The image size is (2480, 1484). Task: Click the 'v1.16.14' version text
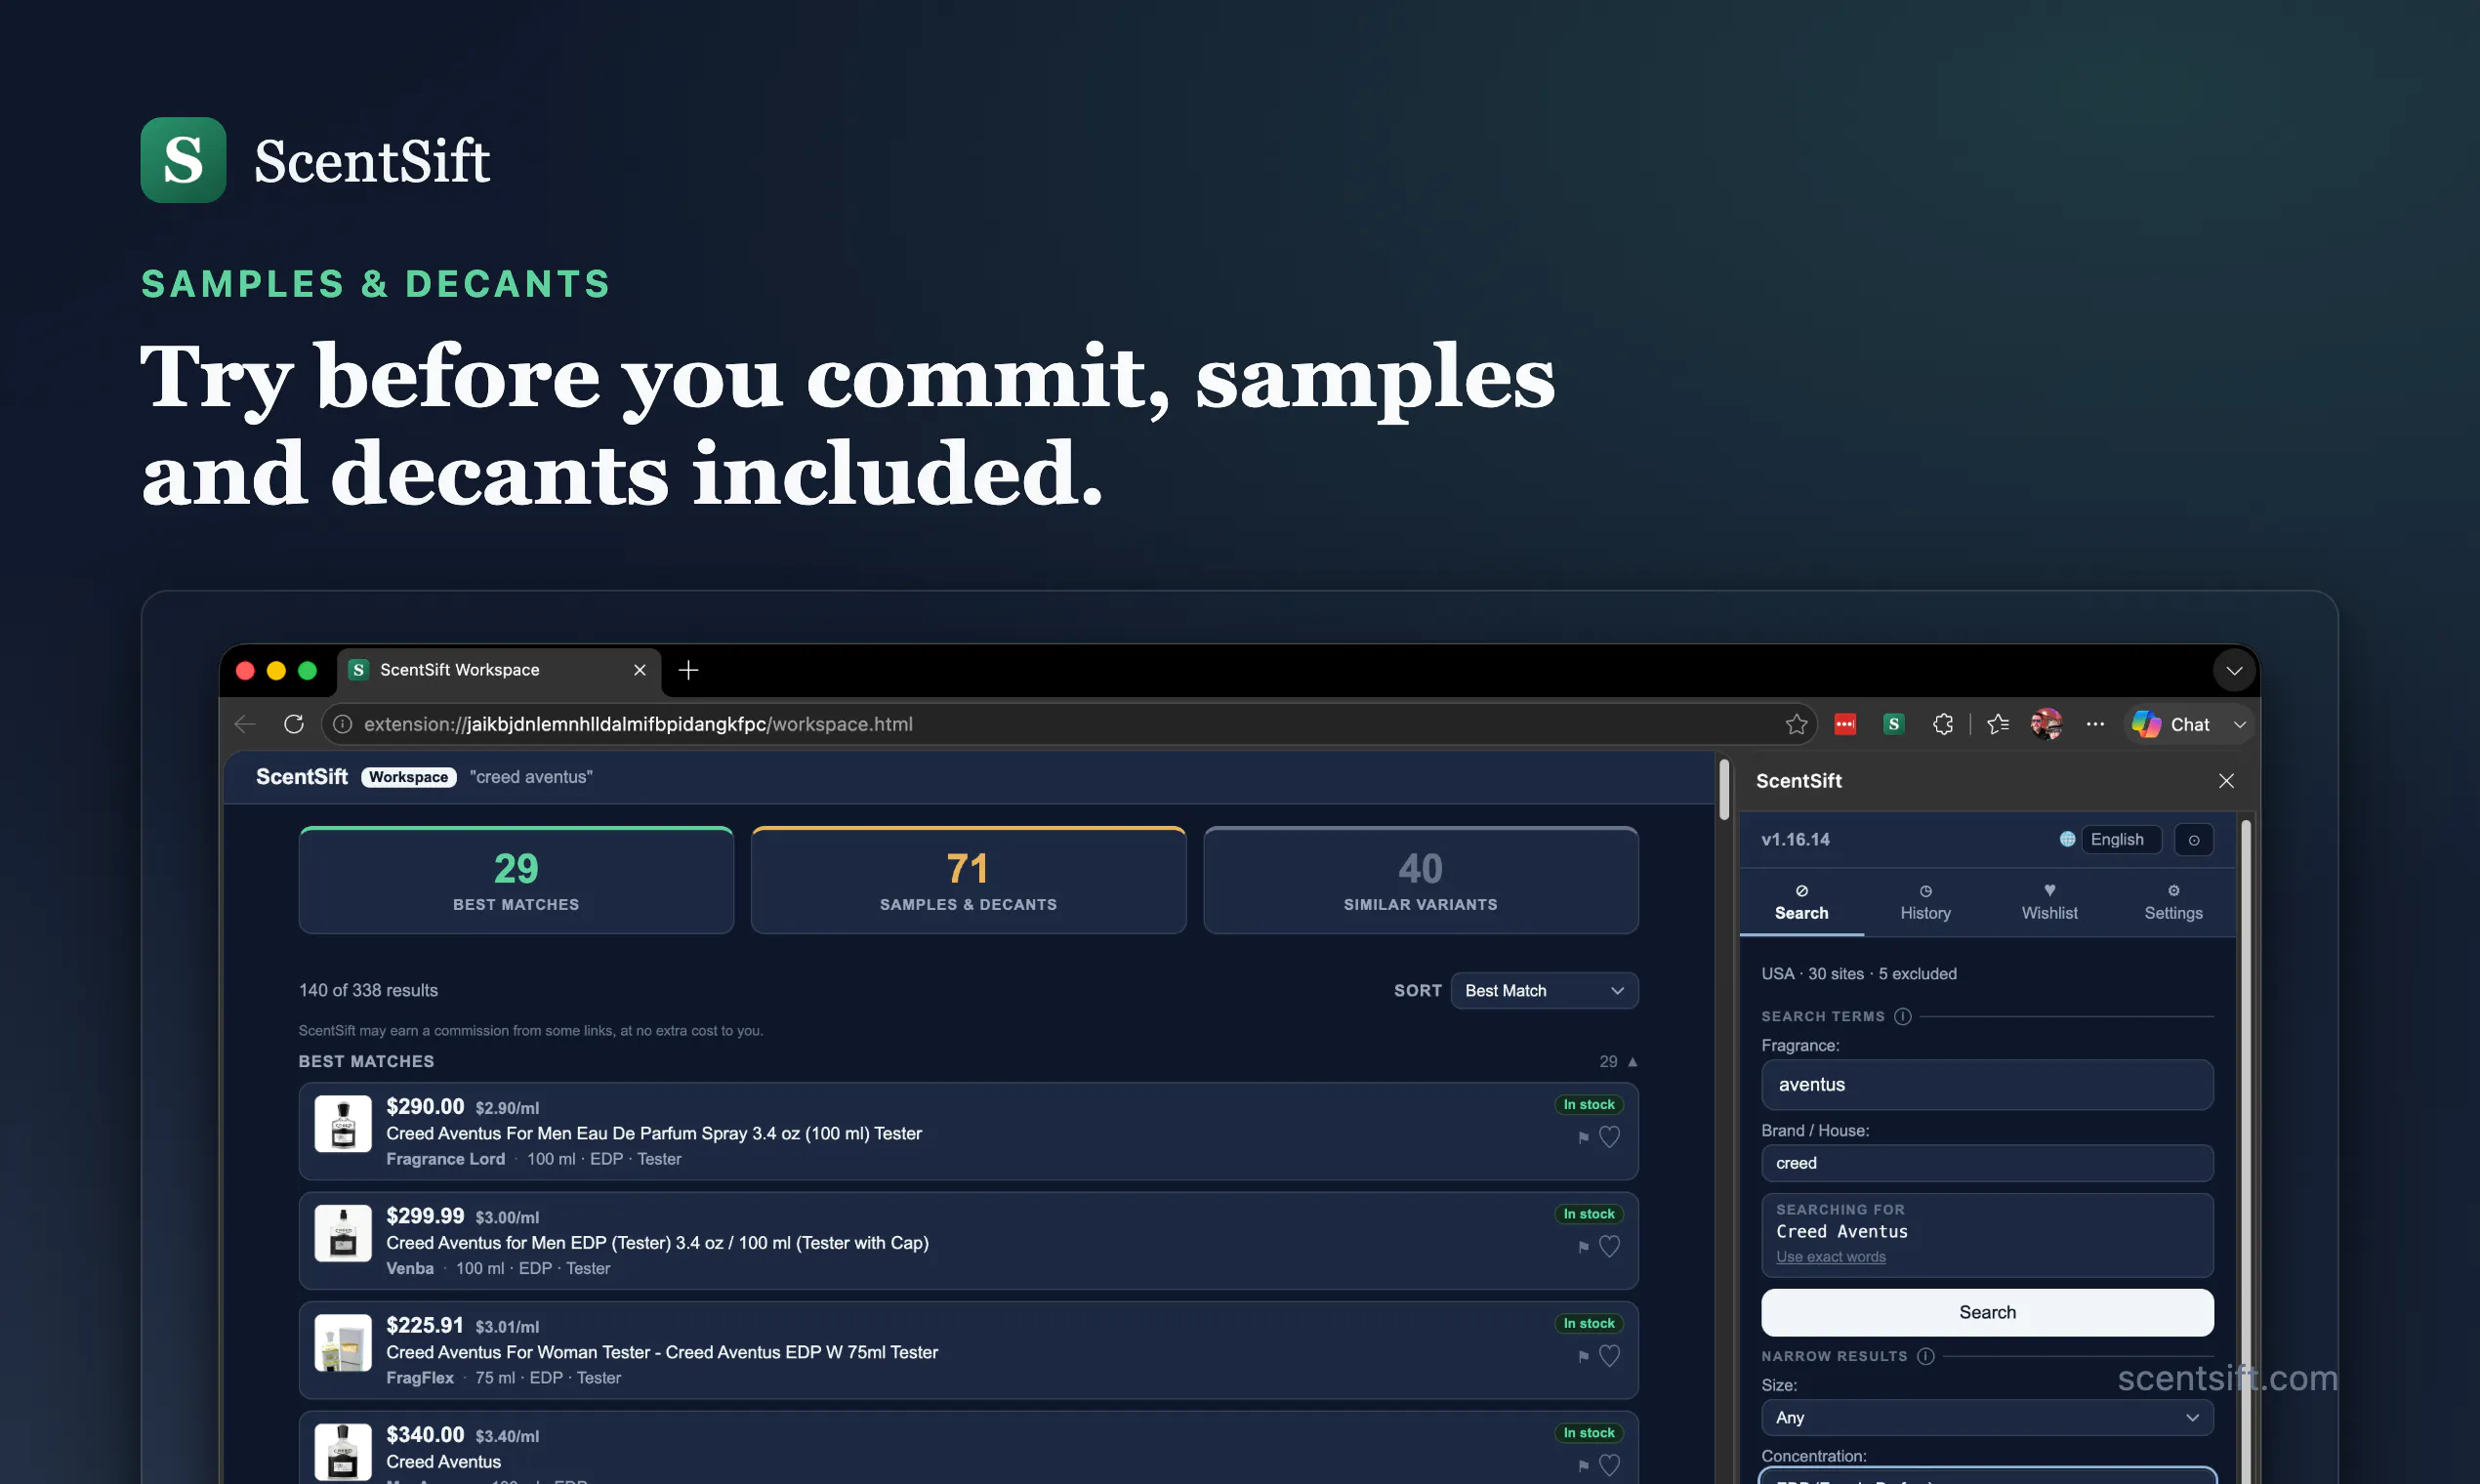[1795, 840]
